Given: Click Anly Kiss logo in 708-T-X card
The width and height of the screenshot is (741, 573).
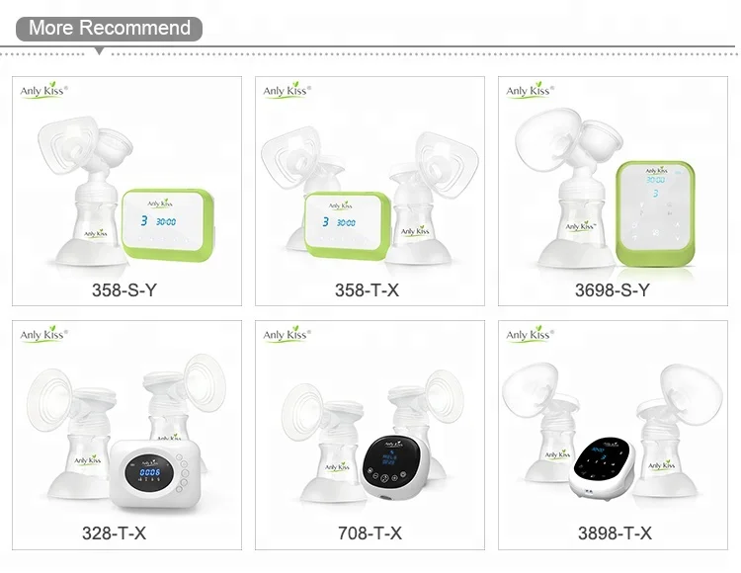Looking at the screenshot, I should click(287, 334).
